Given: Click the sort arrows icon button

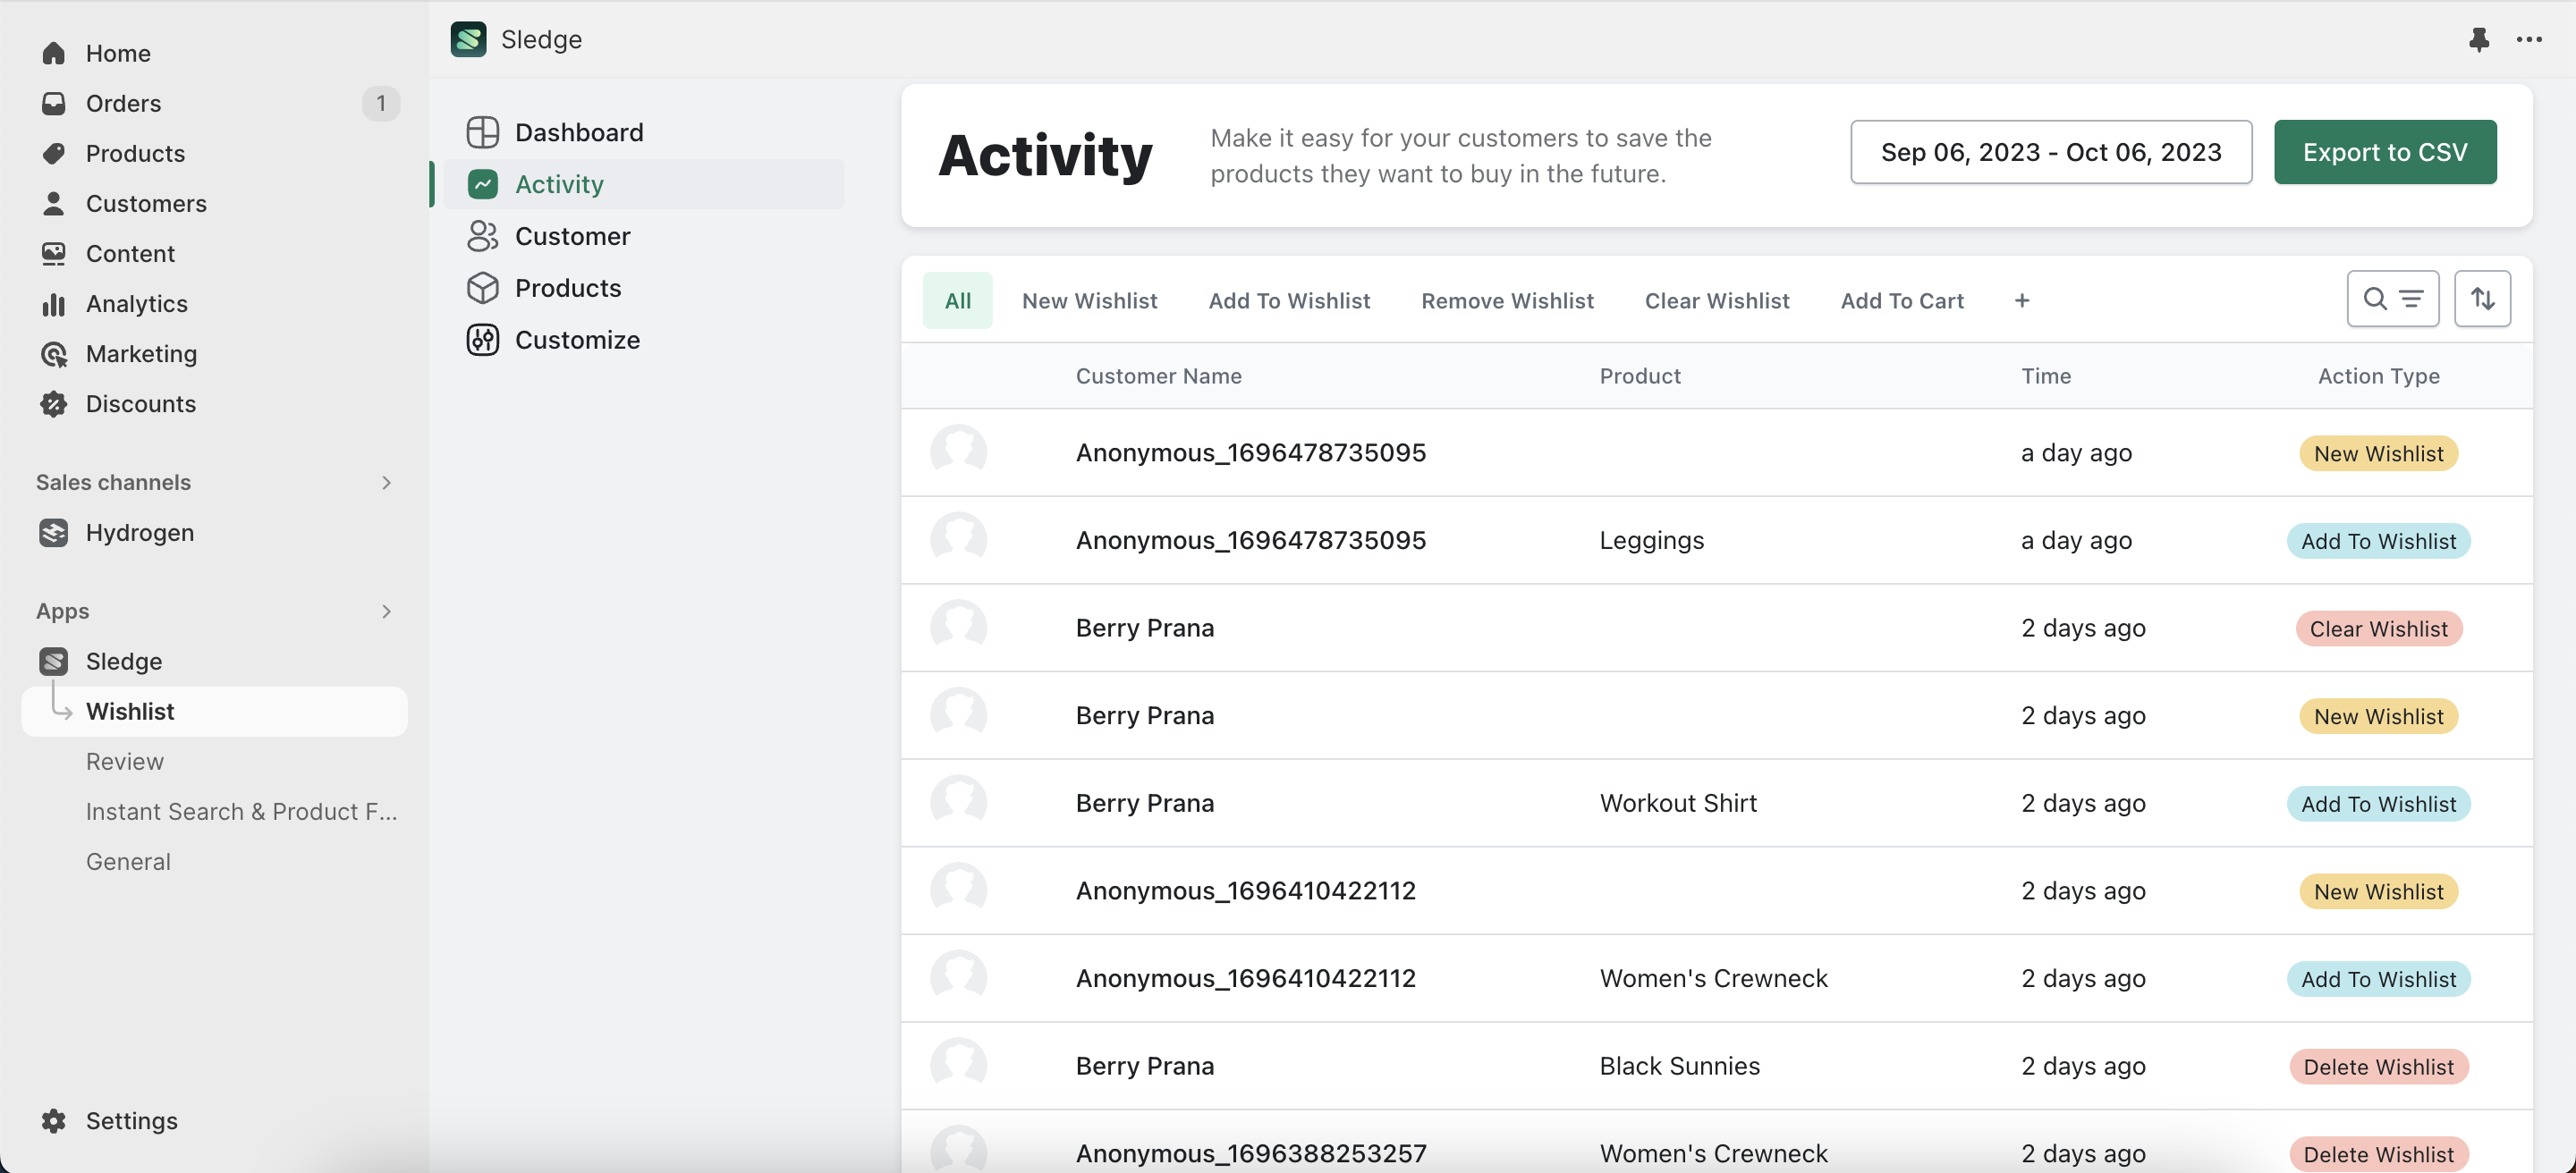Looking at the screenshot, I should point(2482,299).
